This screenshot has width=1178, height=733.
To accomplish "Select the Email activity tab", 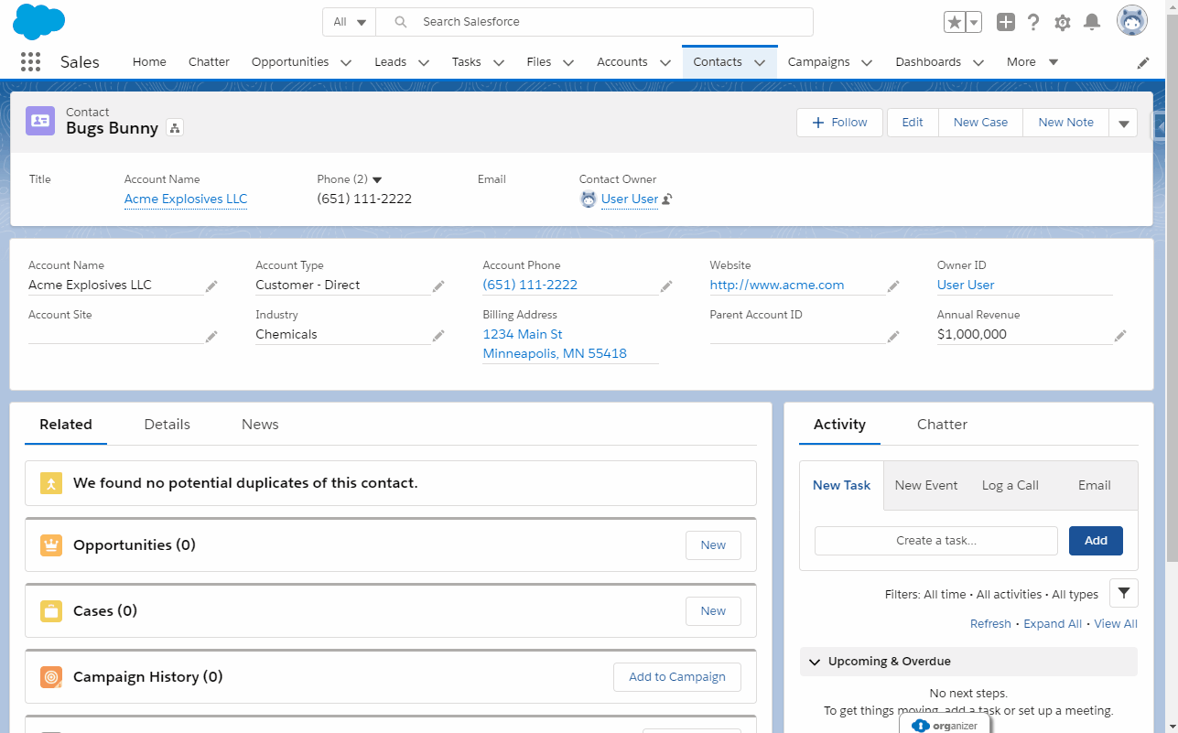I will point(1095,486).
